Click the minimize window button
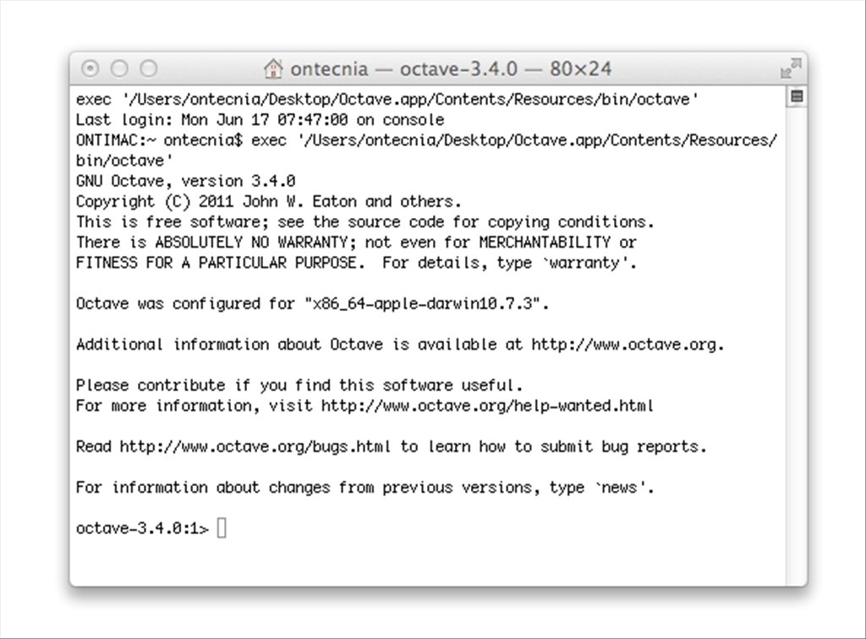The image size is (866, 639). pos(119,69)
